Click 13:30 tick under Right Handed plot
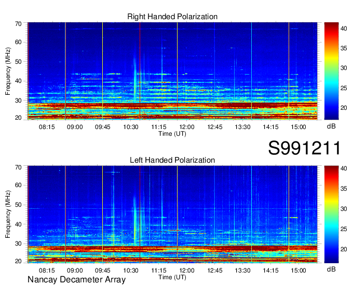The width and height of the screenshot is (353, 286). pos(243,127)
